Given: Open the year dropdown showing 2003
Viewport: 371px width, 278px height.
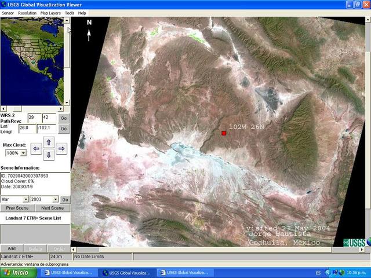Looking at the screenshot, I should pyautogui.click(x=56, y=199).
